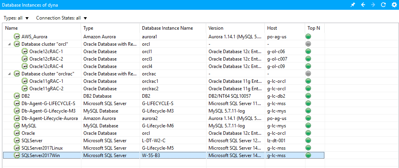Image resolution: width=399 pixels, height=168 pixels.
Task: Click instance name cell "L-DT-W2-C"
Action: (x=154, y=140)
